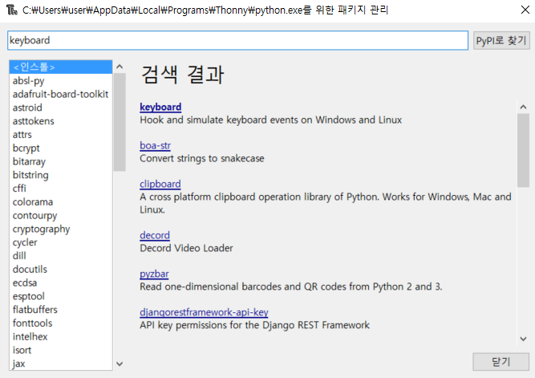Select isort in the package list
This screenshot has width=535, height=378.
point(61,350)
